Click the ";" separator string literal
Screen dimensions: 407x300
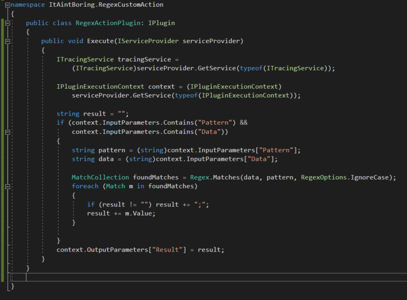tap(199, 204)
